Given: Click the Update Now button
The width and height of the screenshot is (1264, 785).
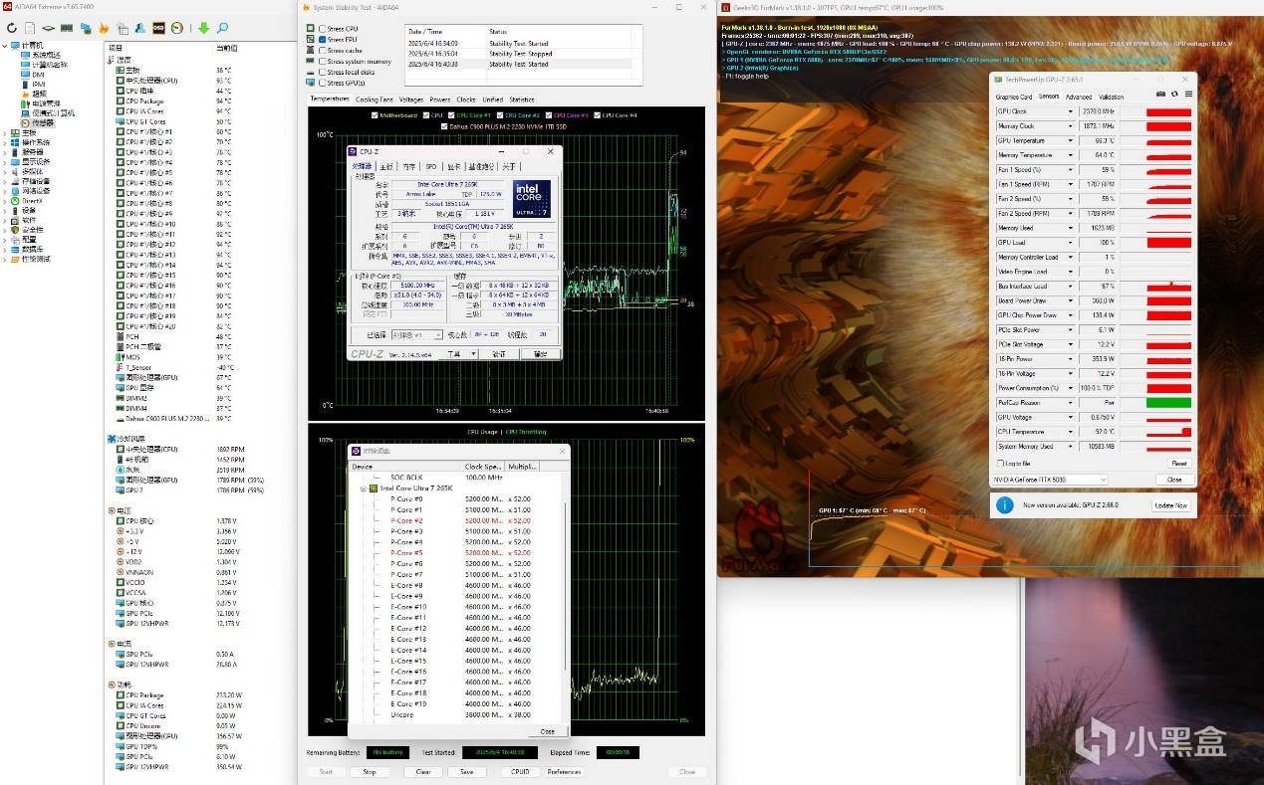Looking at the screenshot, I should click(1170, 505).
